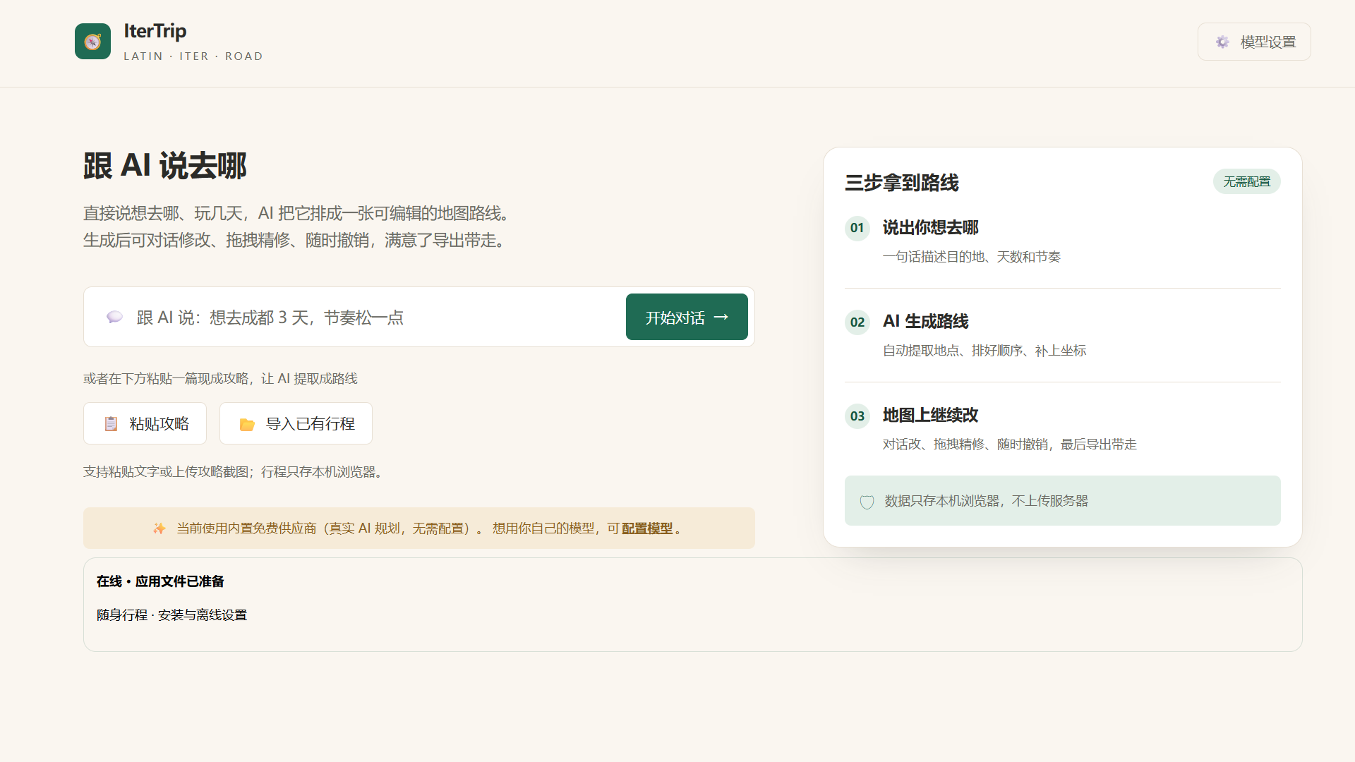This screenshot has width=1355, height=762.
Task: Open 模型设置 model settings button
Action: pos(1254,42)
